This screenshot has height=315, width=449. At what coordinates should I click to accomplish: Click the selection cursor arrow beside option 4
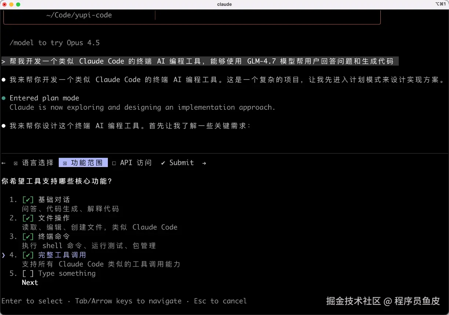click(3, 255)
